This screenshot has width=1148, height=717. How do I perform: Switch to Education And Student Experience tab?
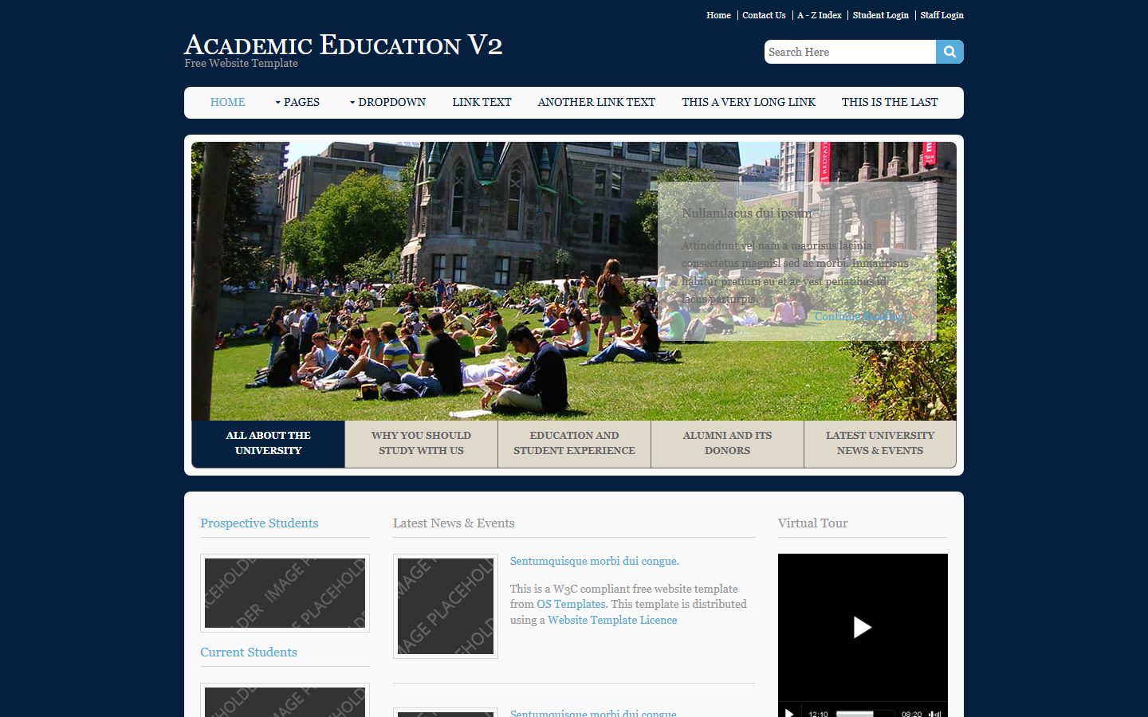coord(575,444)
